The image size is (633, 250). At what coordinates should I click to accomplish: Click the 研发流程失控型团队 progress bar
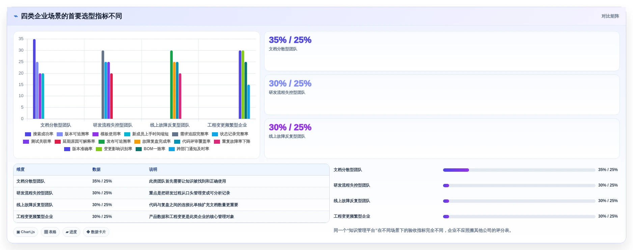tap(519, 186)
